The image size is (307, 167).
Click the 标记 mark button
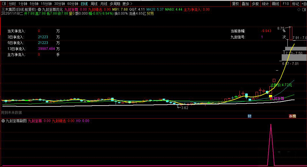coord(295,4)
